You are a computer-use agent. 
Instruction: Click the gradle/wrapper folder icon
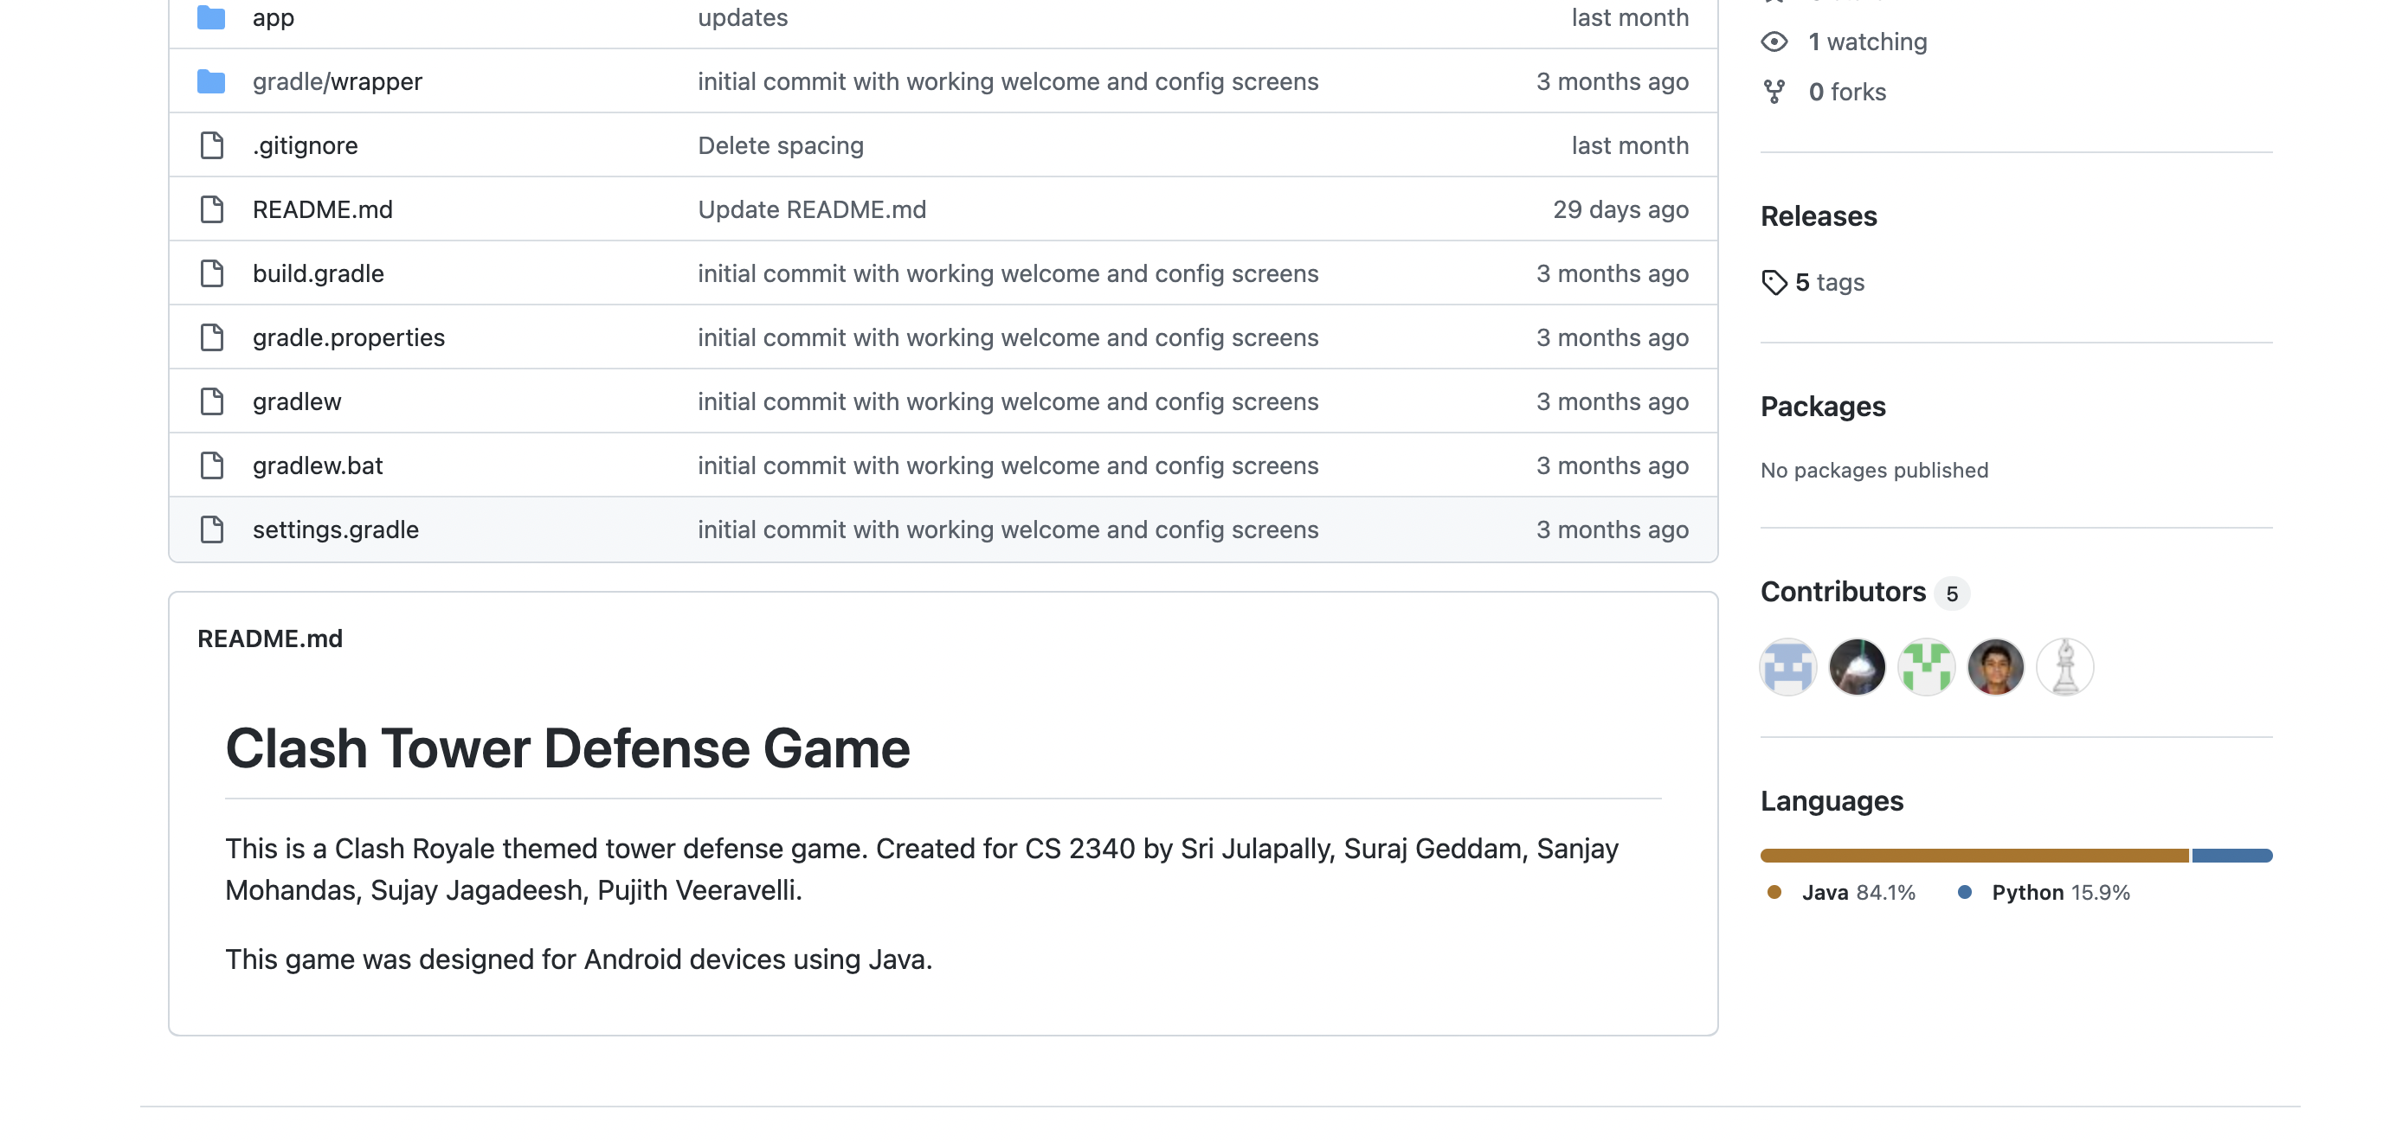[211, 81]
